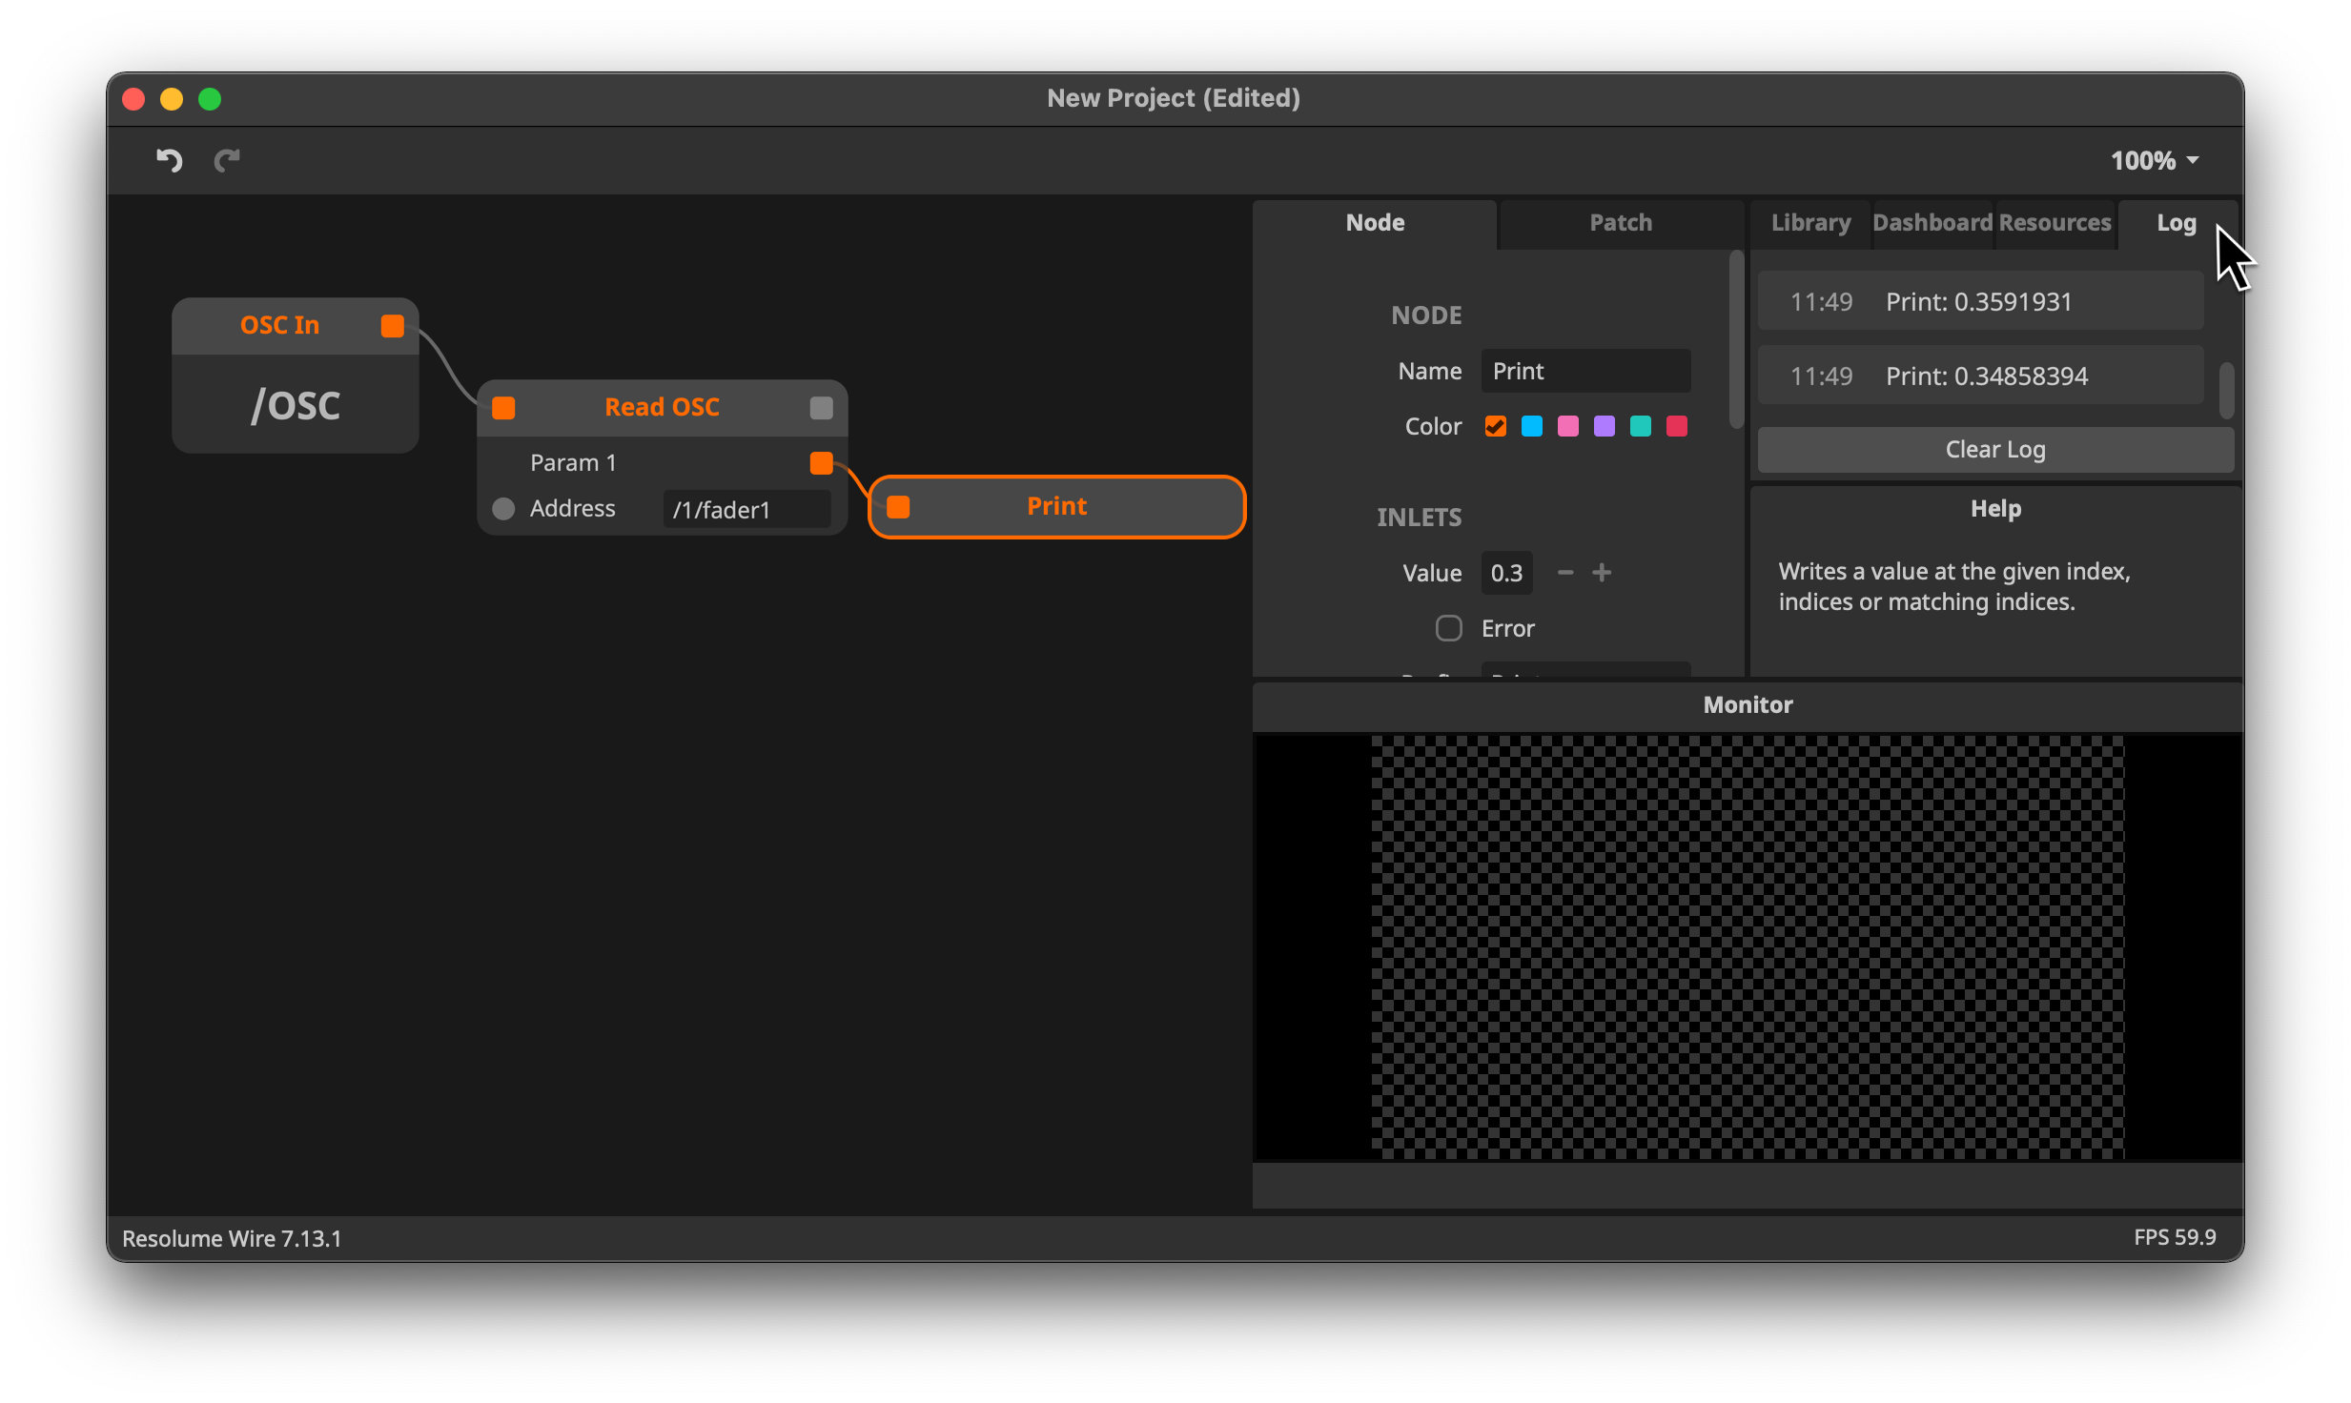Pick the purple color swatch
Viewport: 2351px width, 1403px height.
(1604, 426)
